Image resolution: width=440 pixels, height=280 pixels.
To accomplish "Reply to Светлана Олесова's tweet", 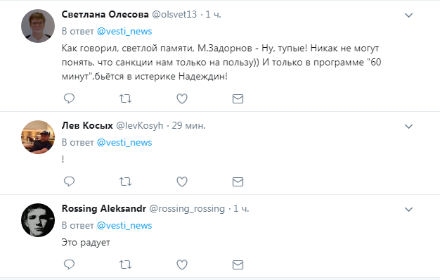I will pyautogui.click(x=69, y=98).
